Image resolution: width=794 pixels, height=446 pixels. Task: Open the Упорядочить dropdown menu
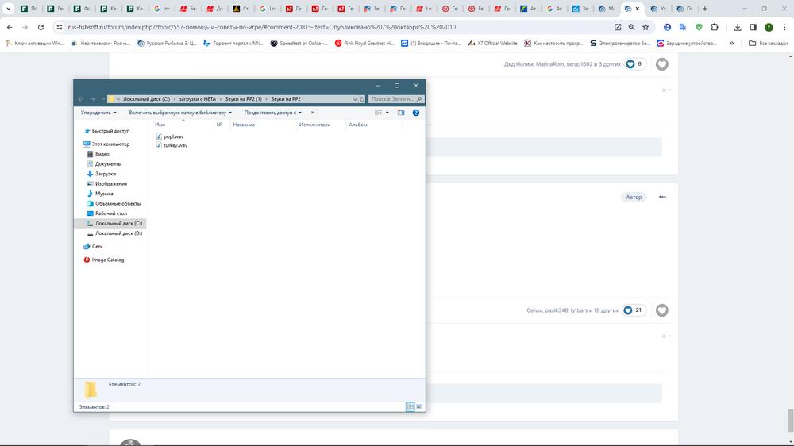pyautogui.click(x=98, y=113)
